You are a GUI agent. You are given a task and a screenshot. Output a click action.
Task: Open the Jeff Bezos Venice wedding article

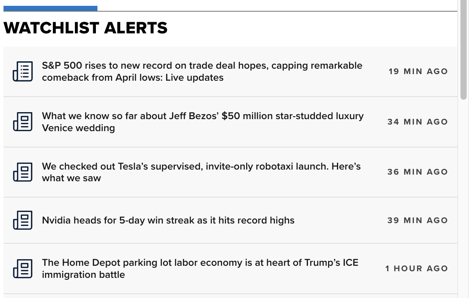203,122
